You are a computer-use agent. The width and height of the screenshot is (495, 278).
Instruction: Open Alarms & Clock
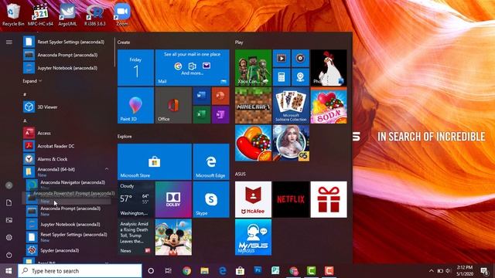67,159
